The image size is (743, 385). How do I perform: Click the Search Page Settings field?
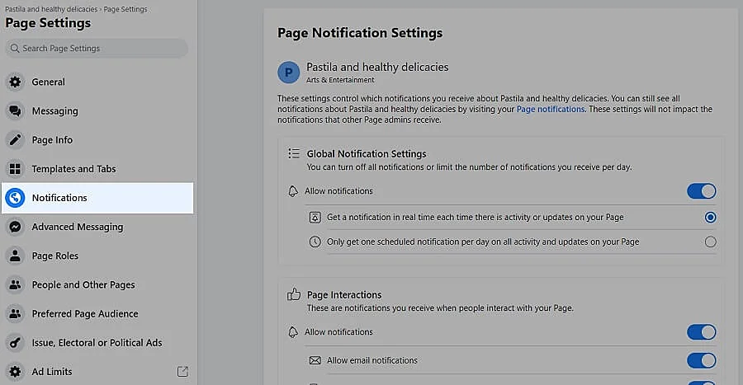pos(97,49)
